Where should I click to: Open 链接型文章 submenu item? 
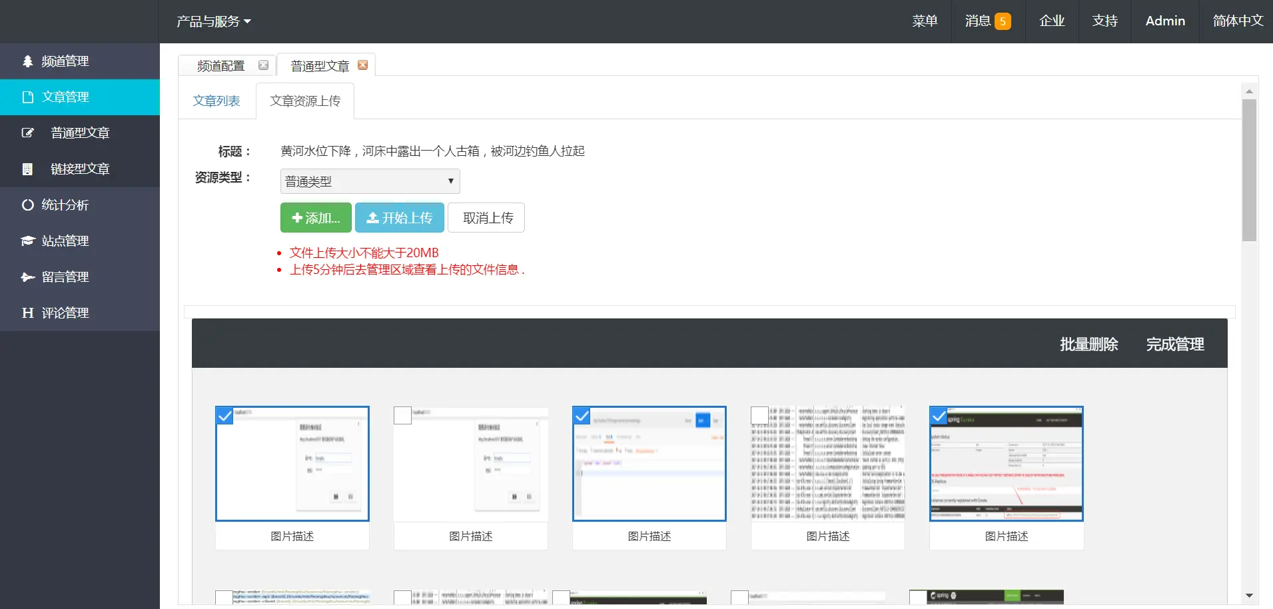[x=80, y=169]
